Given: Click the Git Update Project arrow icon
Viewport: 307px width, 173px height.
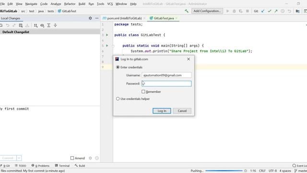Looking at the screenshot, I should tap(263, 11).
